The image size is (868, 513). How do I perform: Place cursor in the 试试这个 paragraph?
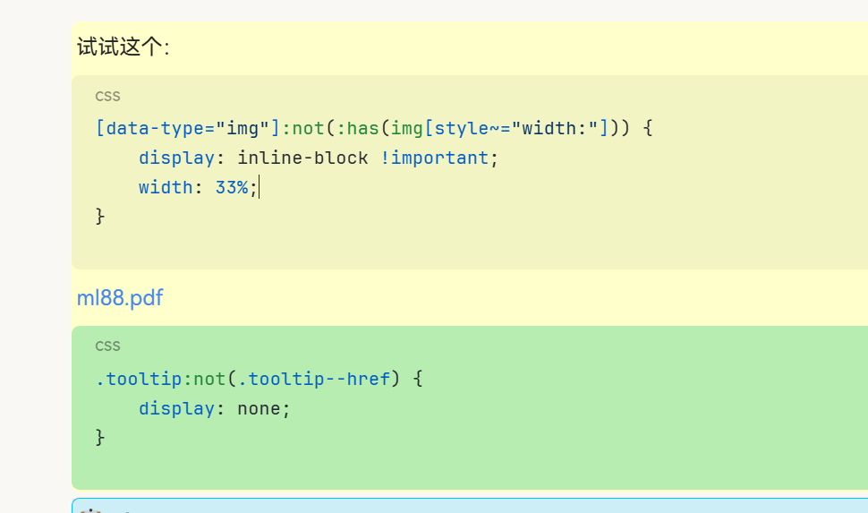[x=123, y=47]
